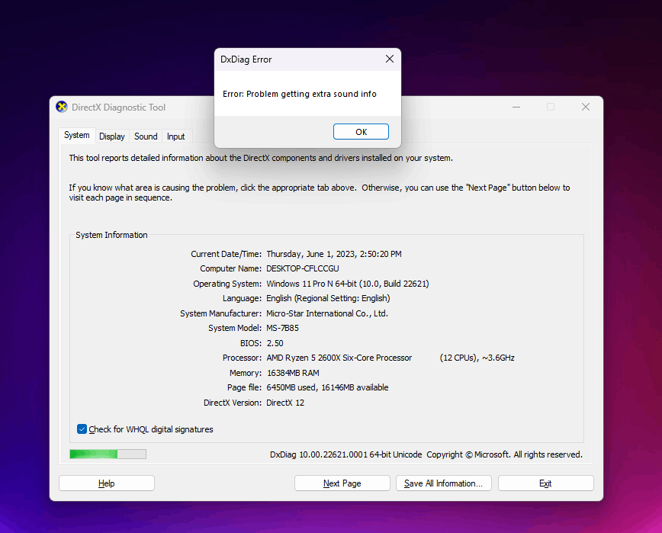Screen dimensions: 662x533
Task: Switch to the System tab
Action: coord(76,135)
